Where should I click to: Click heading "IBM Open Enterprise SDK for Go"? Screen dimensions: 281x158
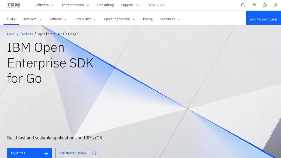50,63
